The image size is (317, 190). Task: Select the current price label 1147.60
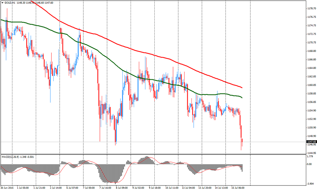311,142
